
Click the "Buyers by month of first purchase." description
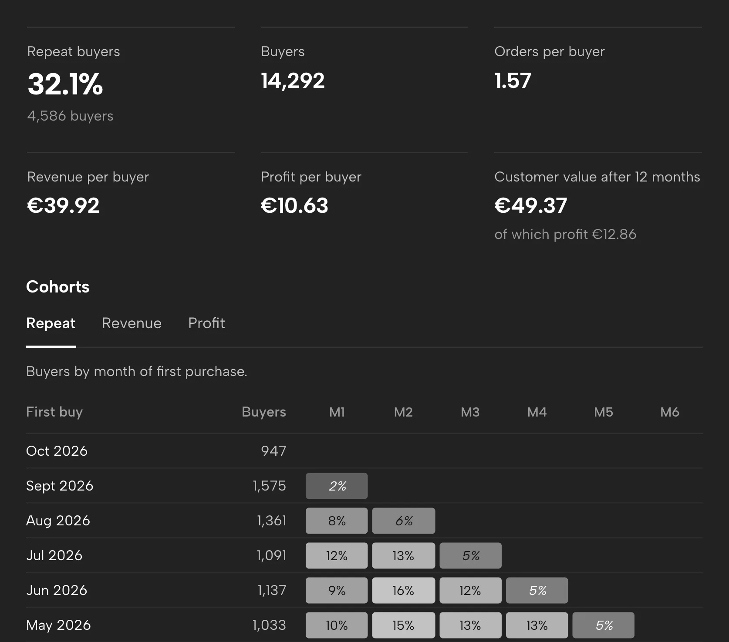pyautogui.click(x=137, y=371)
